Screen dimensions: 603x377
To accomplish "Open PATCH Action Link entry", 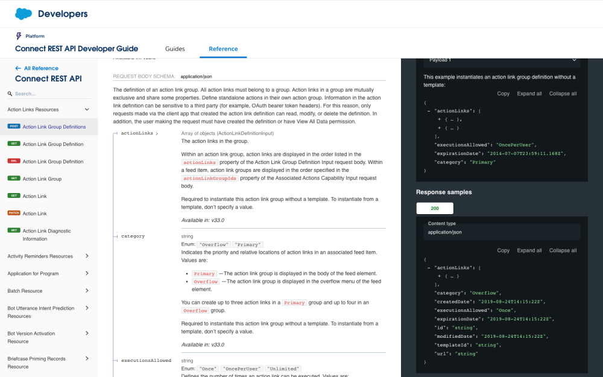I will (34, 213).
